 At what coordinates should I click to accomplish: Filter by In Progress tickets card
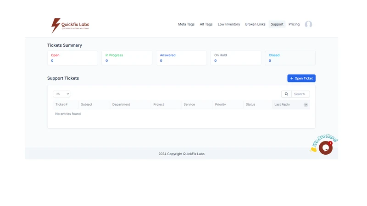[127, 58]
